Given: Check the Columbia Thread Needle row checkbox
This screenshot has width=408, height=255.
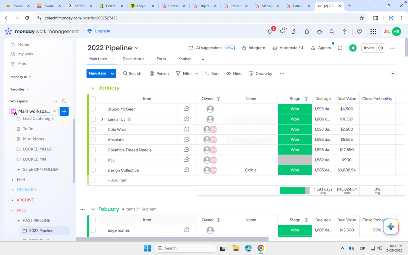Looking at the screenshot, I should (93, 150).
